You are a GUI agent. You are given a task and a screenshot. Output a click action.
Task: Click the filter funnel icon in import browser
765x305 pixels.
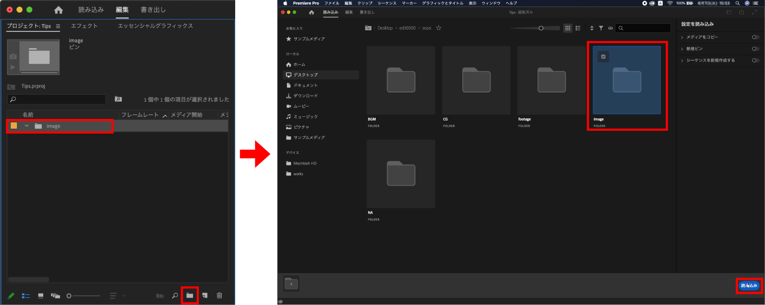pyautogui.click(x=601, y=28)
